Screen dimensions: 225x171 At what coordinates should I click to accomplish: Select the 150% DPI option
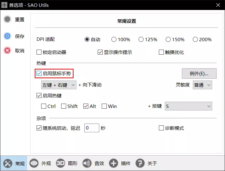(x=168, y=39)
